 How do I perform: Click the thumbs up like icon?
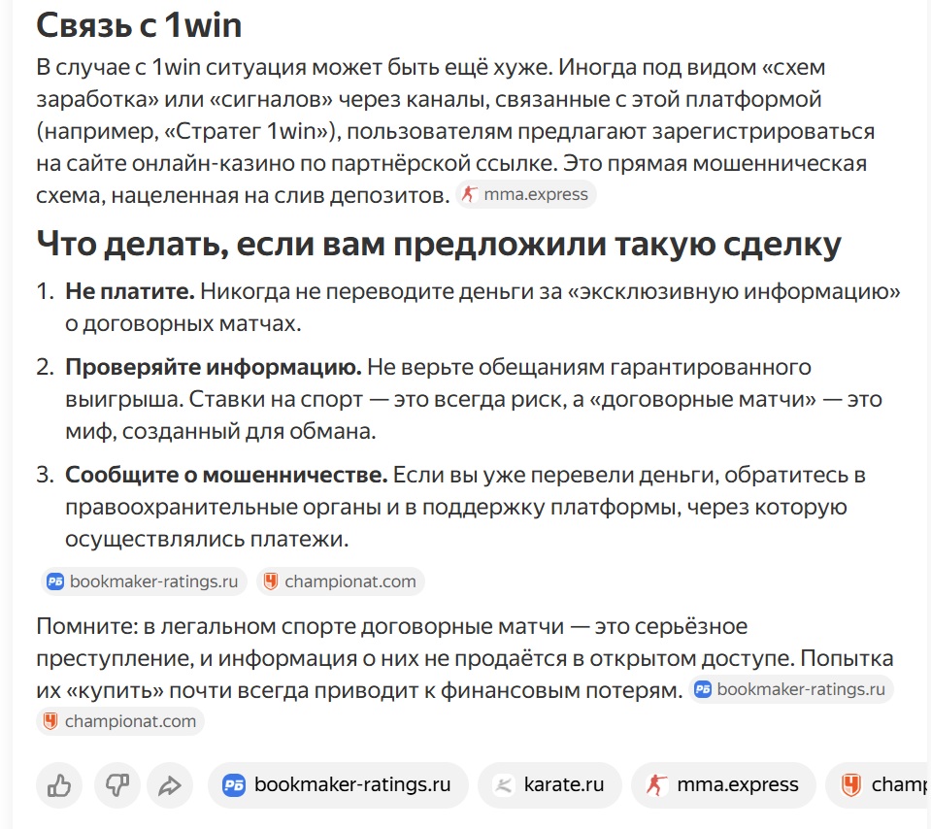59,785
